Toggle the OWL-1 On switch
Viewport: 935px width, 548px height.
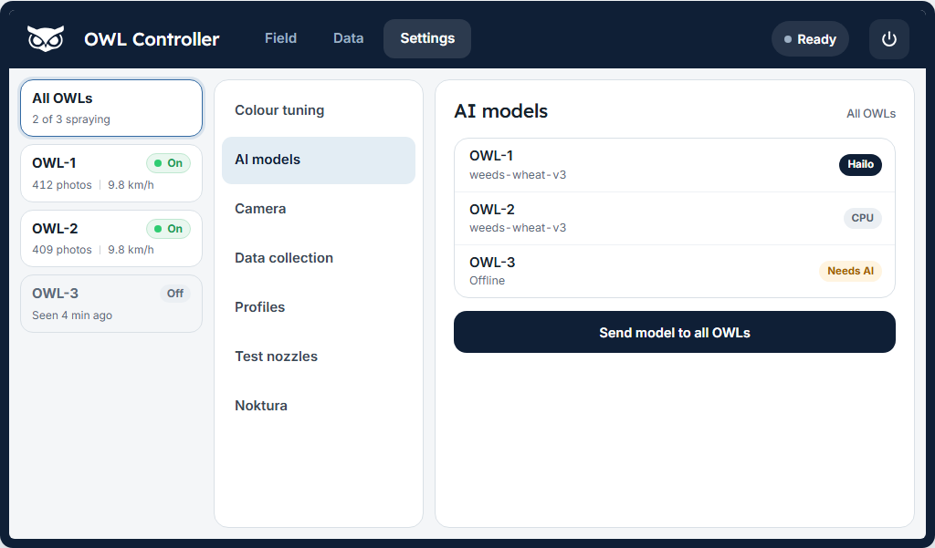[x=168, y=163]
